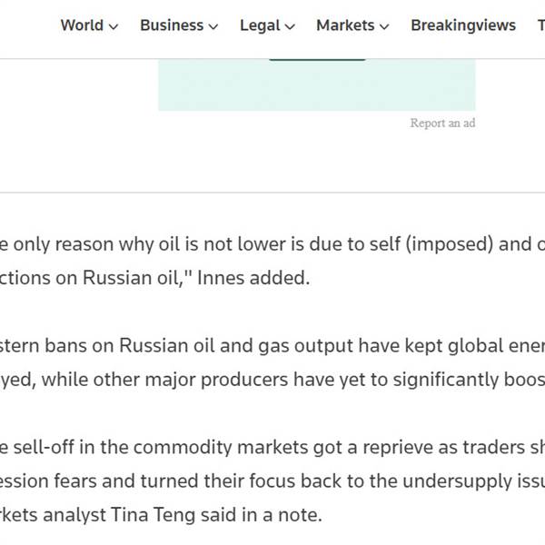Click the paragraph about Western bans on Russian oil
545x545 pixels.
pos(272,362)
